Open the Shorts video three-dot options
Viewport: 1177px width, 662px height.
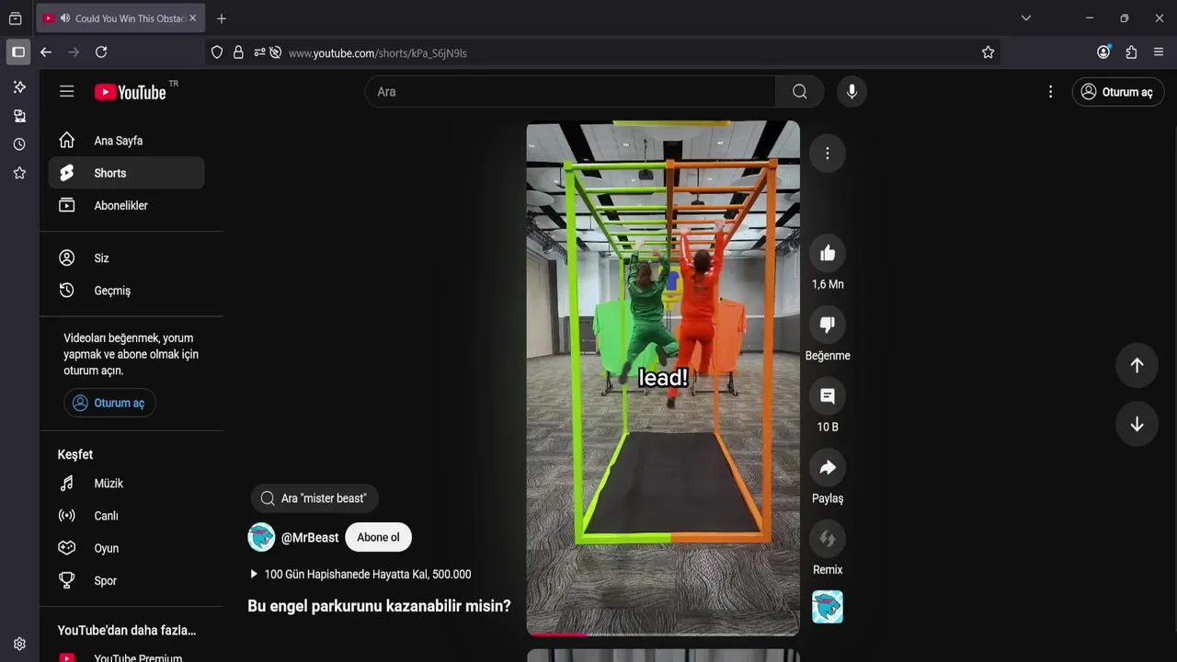(x=828, y=154)
